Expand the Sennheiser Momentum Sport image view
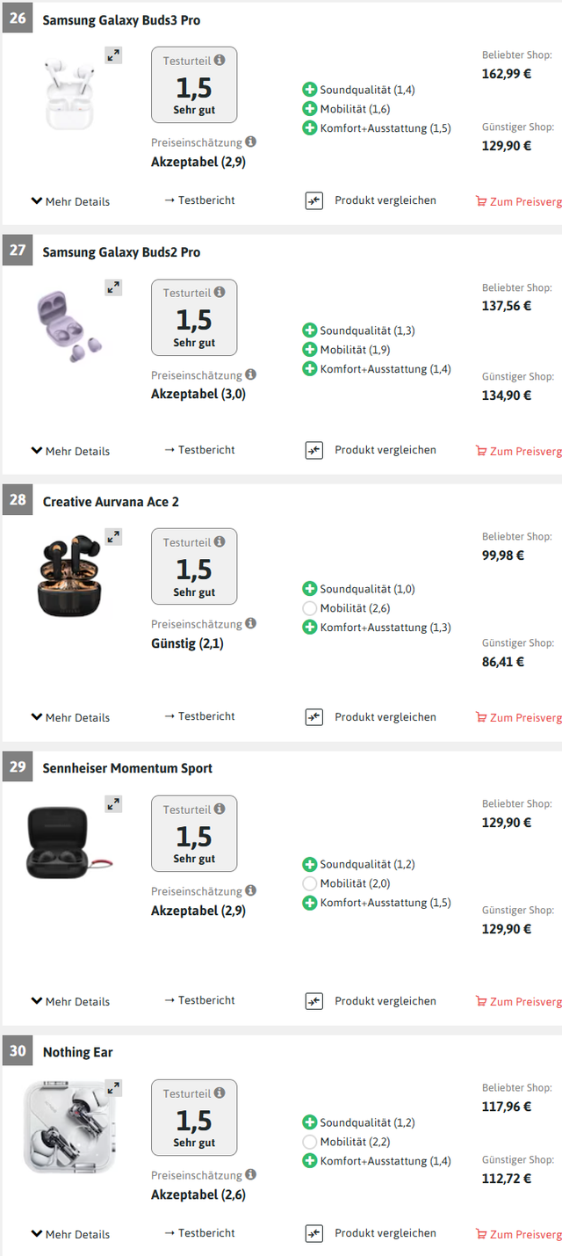 113,804
